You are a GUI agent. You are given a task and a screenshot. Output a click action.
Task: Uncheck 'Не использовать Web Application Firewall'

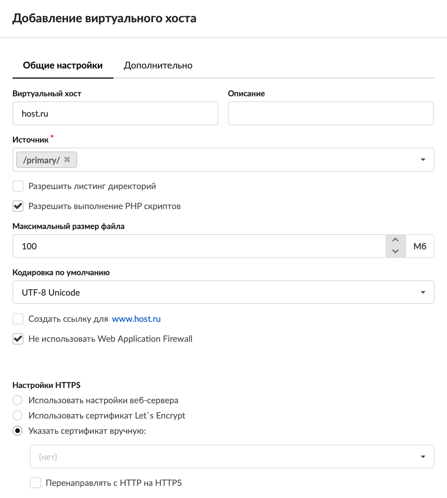pyautogui.click(x=18, y=339)
